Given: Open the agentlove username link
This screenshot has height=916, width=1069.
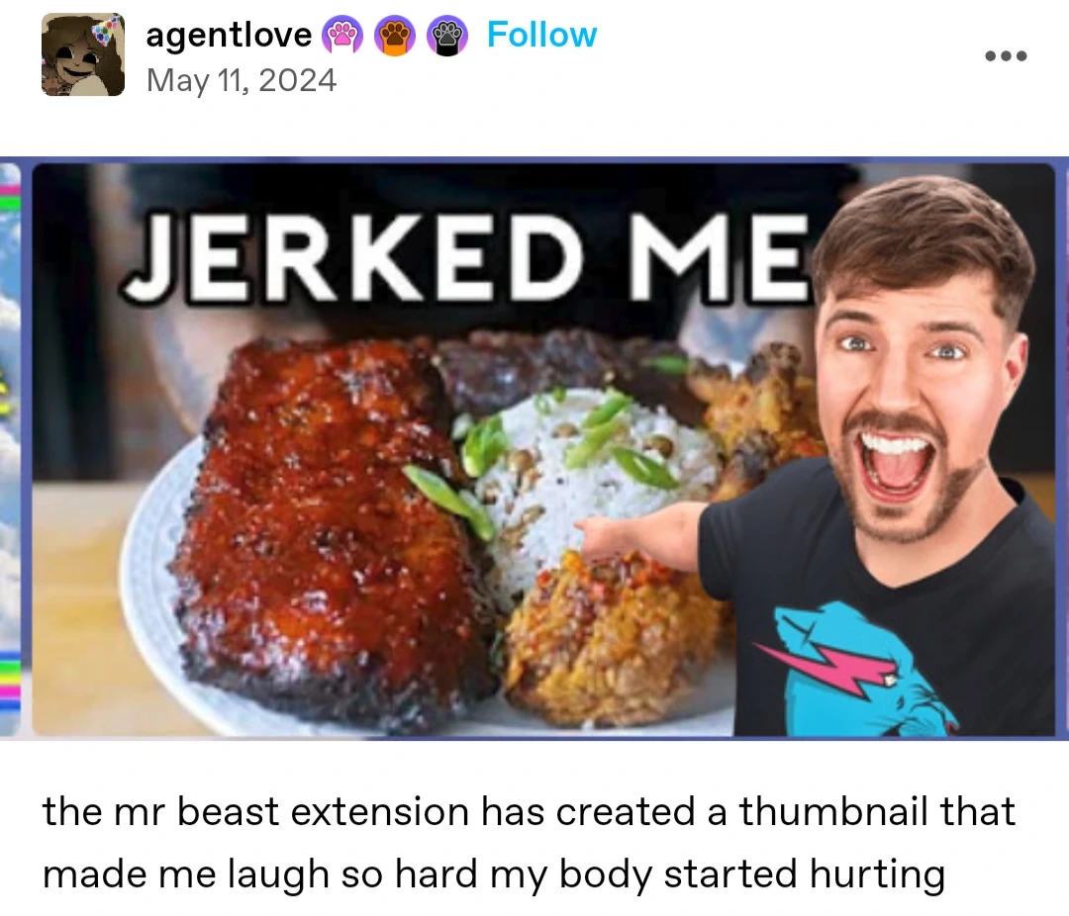Looking at the screenshot, I should pos(229,35).
